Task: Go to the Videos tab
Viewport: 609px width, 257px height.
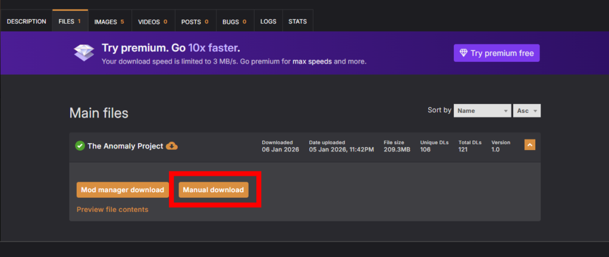Action: (x=152, y=22)
